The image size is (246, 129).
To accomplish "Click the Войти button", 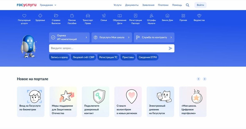I will click(x=200, y=5).
